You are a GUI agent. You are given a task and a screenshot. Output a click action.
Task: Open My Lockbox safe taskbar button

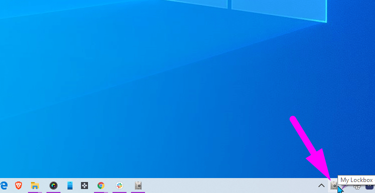[138, 186]
